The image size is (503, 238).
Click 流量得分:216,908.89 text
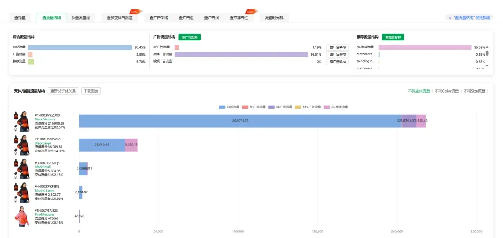point(49,123)
